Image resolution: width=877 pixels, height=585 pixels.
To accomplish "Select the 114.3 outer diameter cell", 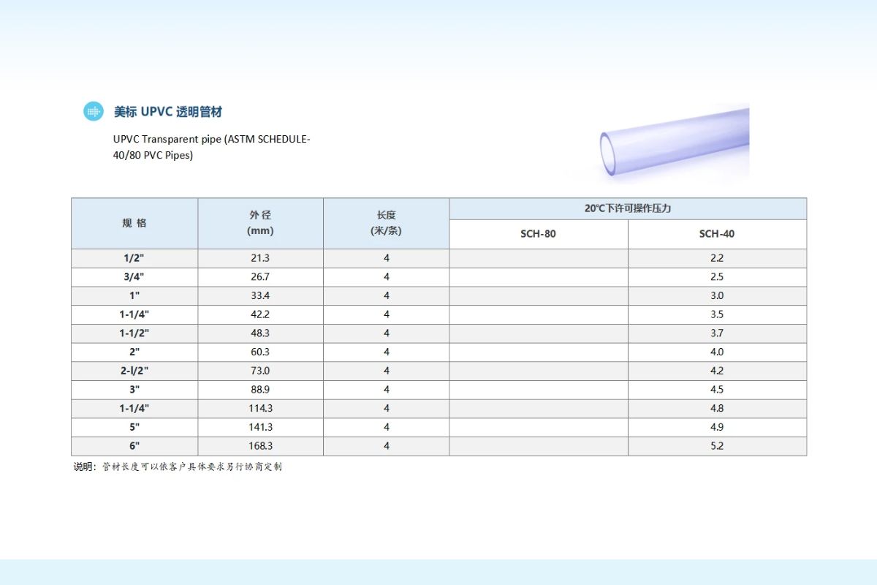I will pos(260,408).
